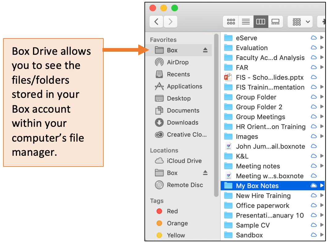
Task: Select HR Orient...on Training folder
Action: pyautogui.click(x=273, y=127)
